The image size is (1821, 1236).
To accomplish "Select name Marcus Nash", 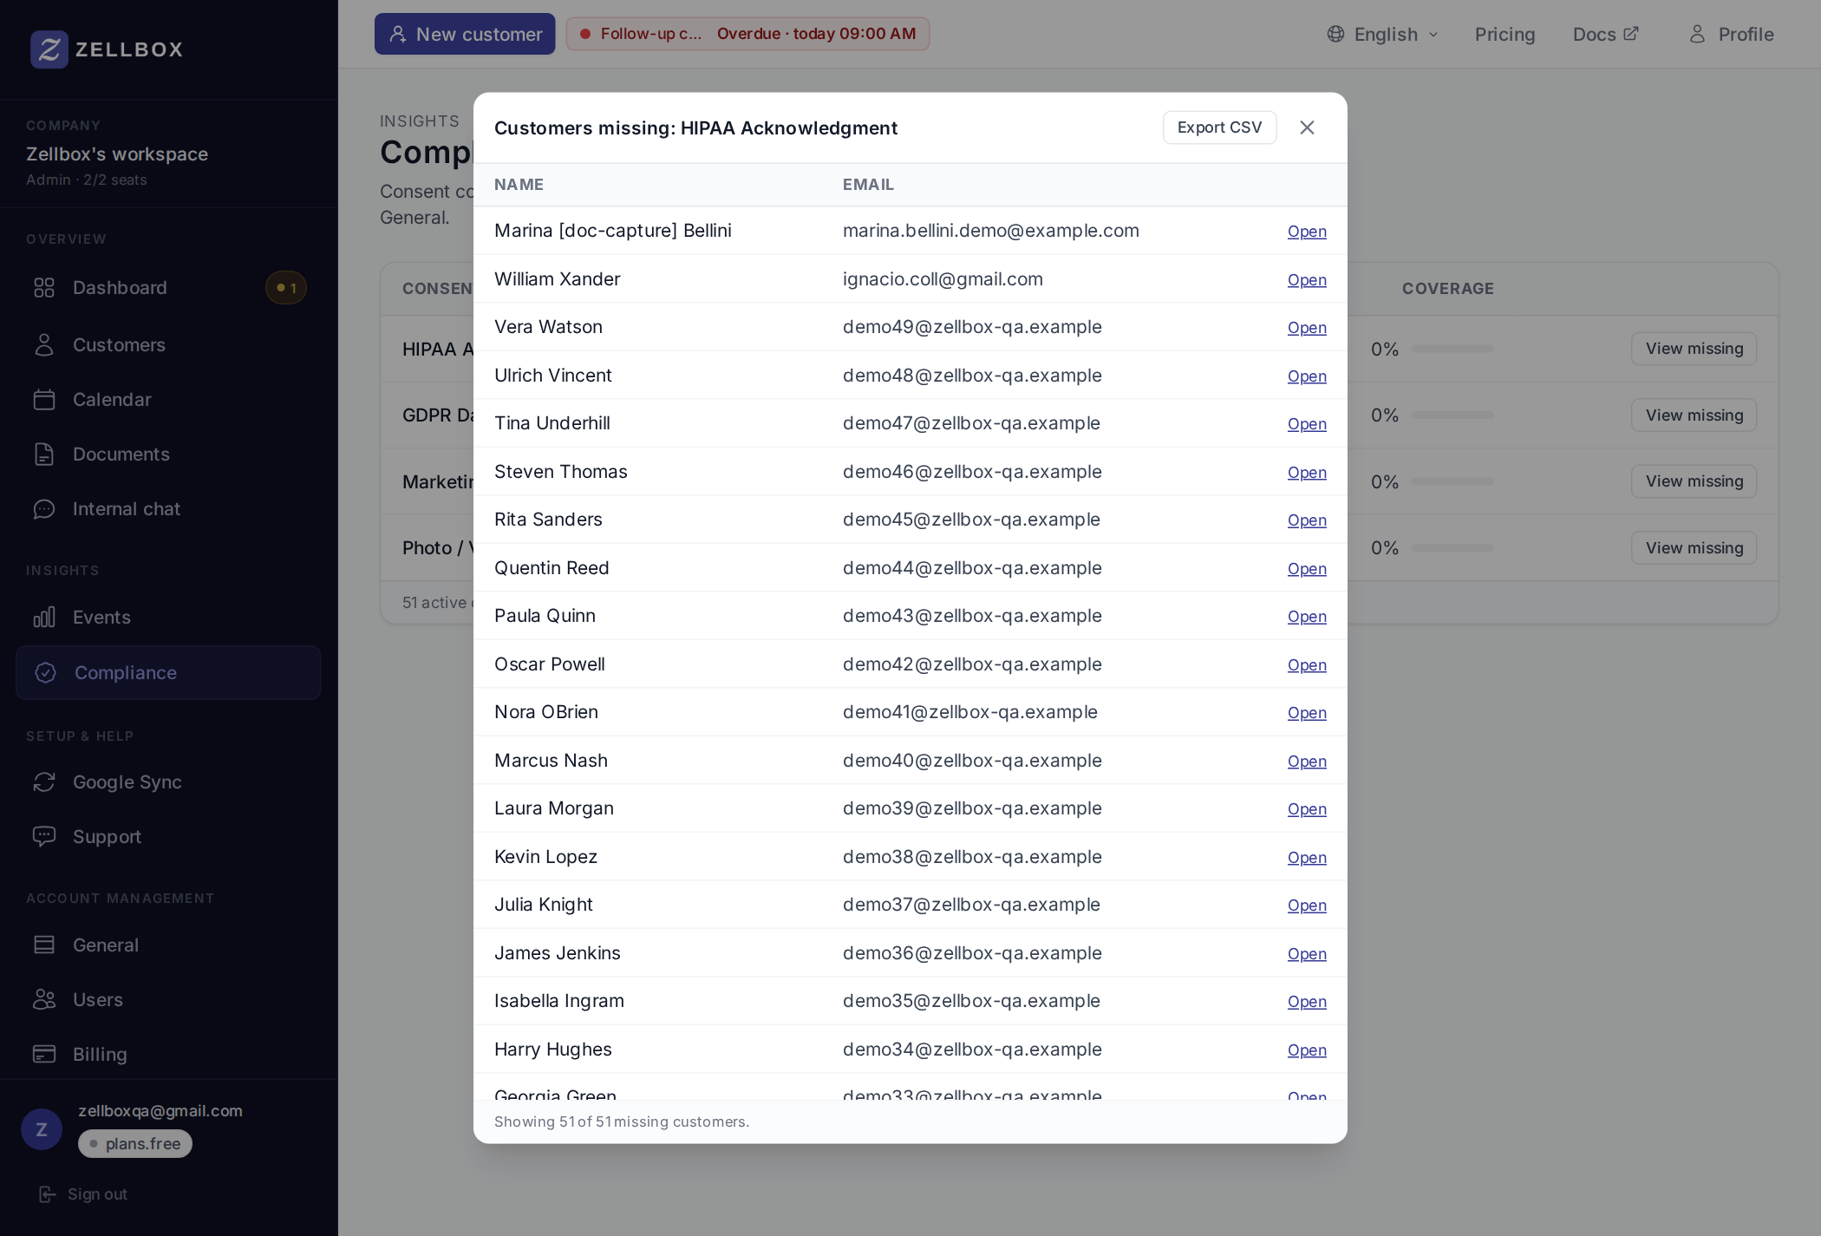I will 551,761.
